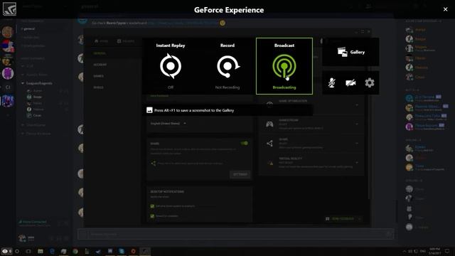Viewport: 455px width, 256px height.
Task: Click the green share icon in the Share panel
Action: [154, 164]
